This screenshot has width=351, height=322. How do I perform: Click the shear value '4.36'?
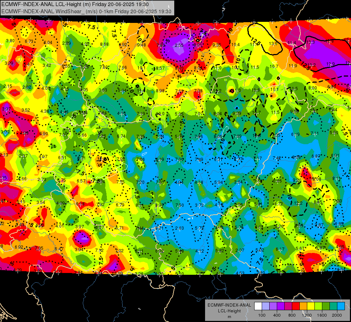click(45, 111)
